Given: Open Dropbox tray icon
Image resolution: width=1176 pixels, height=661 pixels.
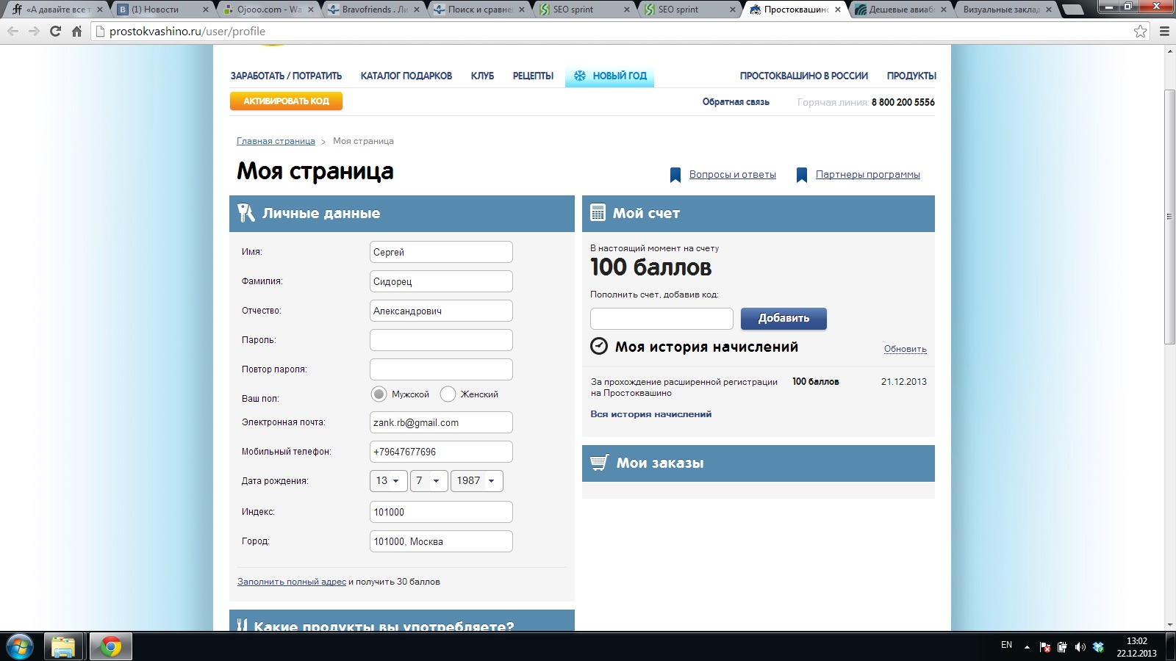Looking at the screenshot, I should 1098,647.
